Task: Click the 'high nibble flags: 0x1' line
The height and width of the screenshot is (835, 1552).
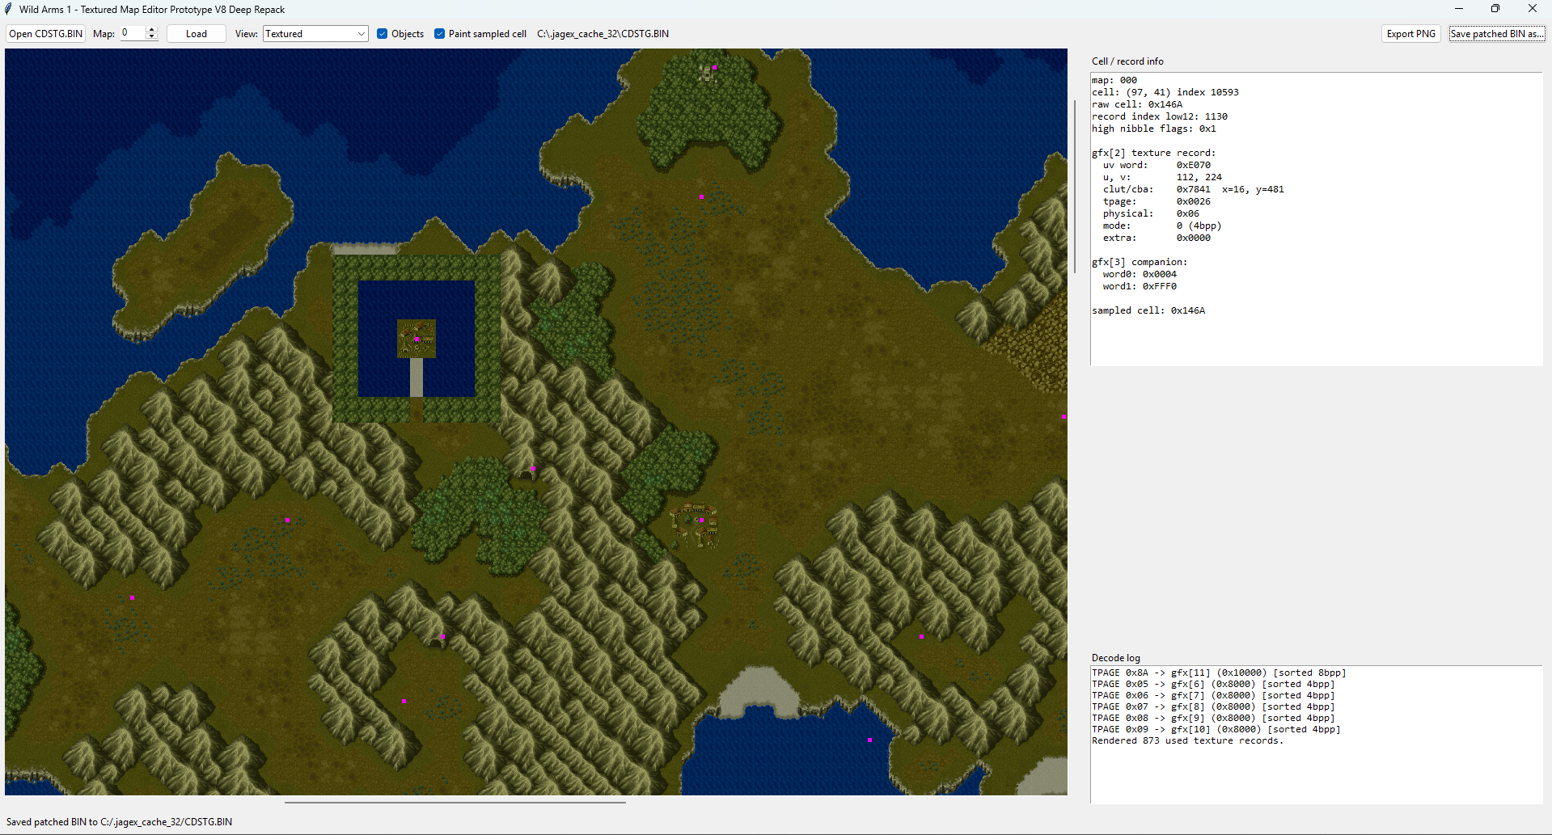Action: pyautogui.click(x=1154, y=129)
